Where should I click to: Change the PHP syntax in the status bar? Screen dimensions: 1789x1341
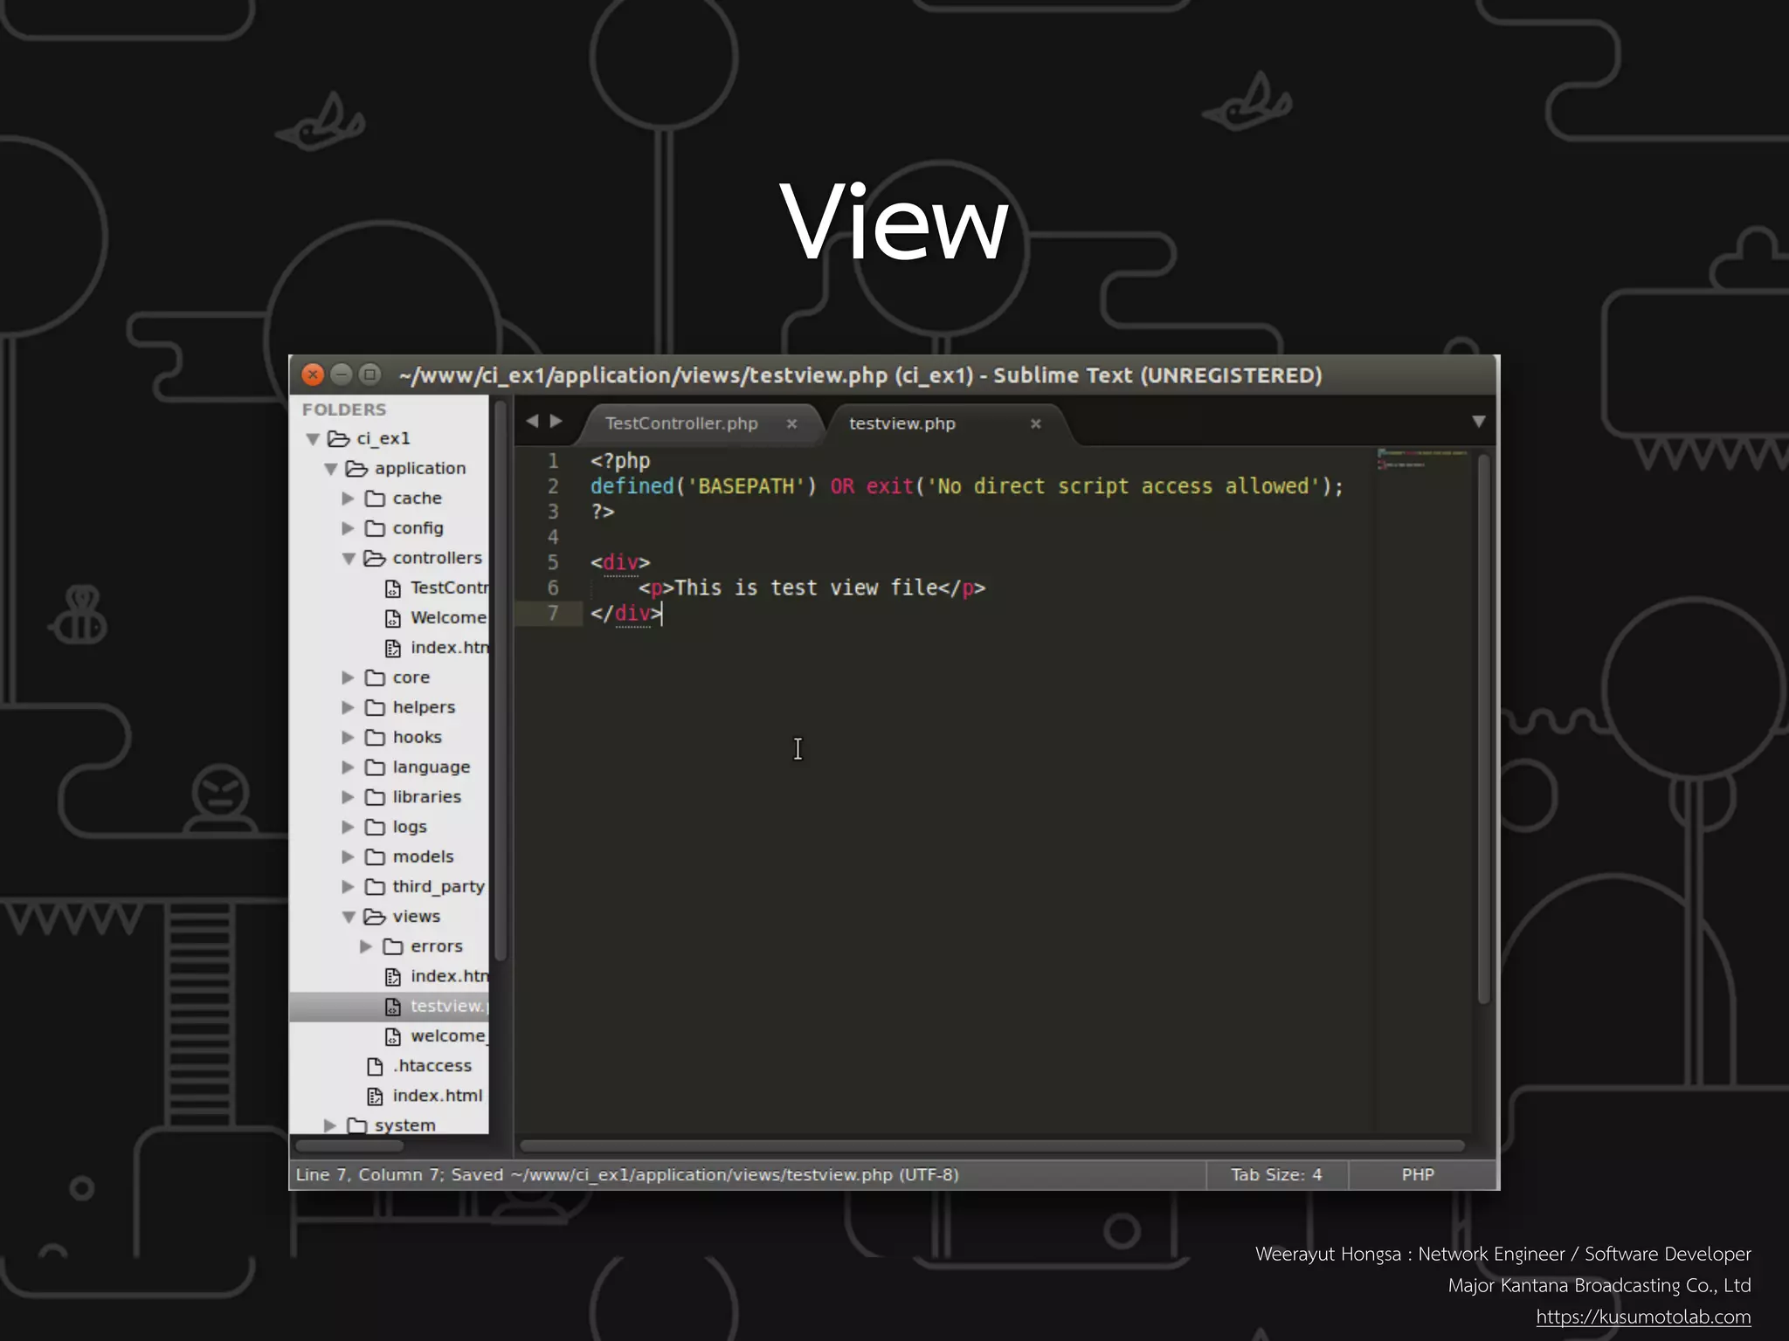(1417, 1175)
